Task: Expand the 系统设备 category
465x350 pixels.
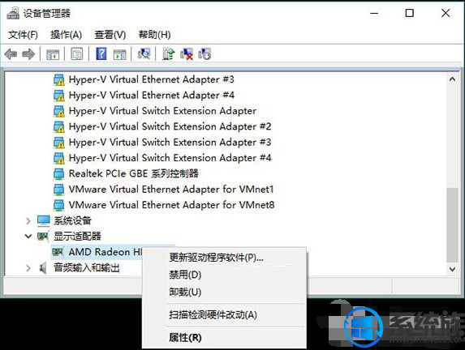Action: pos(28,221)
